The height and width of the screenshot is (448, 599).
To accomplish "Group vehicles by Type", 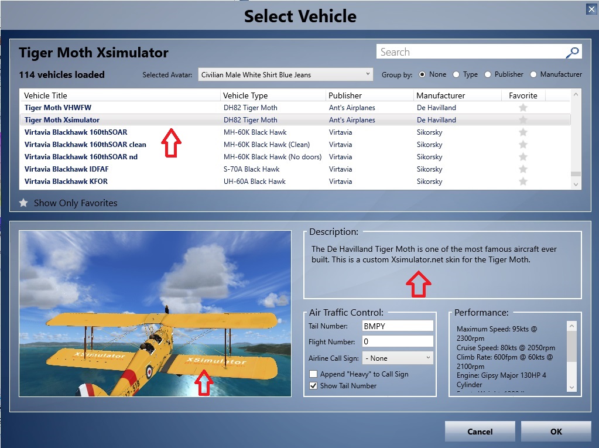I will click(456, 74).
